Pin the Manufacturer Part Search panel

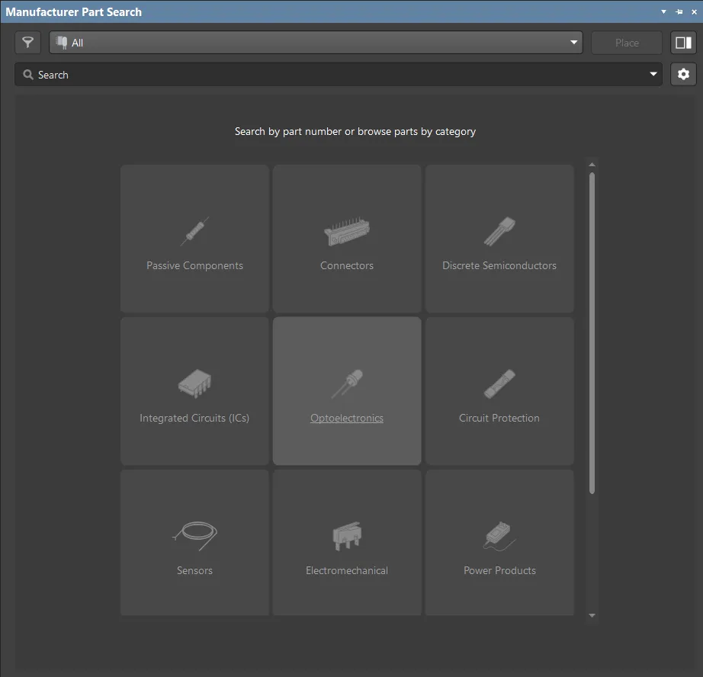678,11
